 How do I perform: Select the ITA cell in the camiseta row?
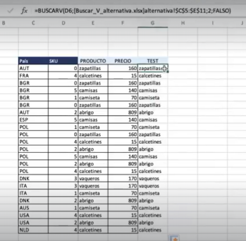[33, 193]
